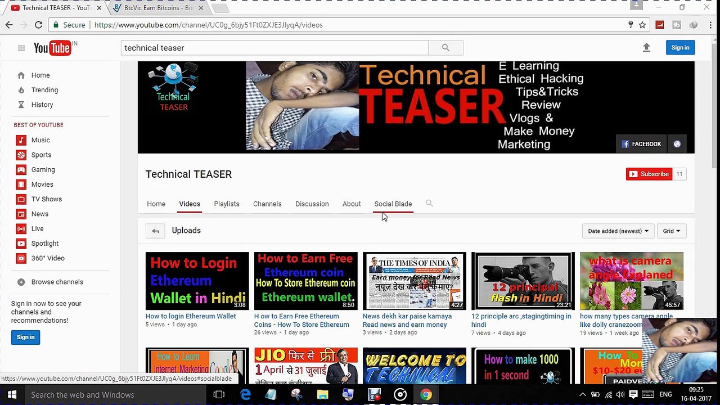Click the browser address bar URL

point(209,25)
